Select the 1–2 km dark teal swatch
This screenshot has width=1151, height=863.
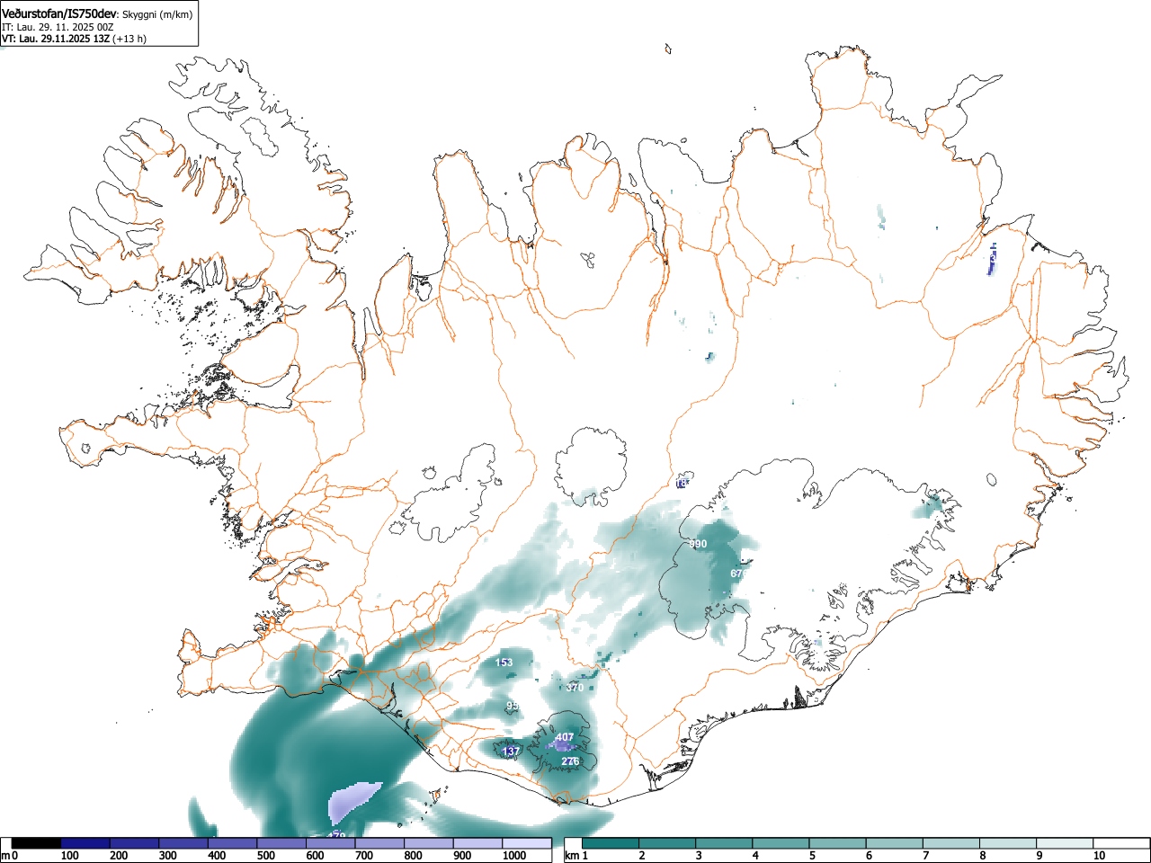pyautogui.click(x=611, y=843)
